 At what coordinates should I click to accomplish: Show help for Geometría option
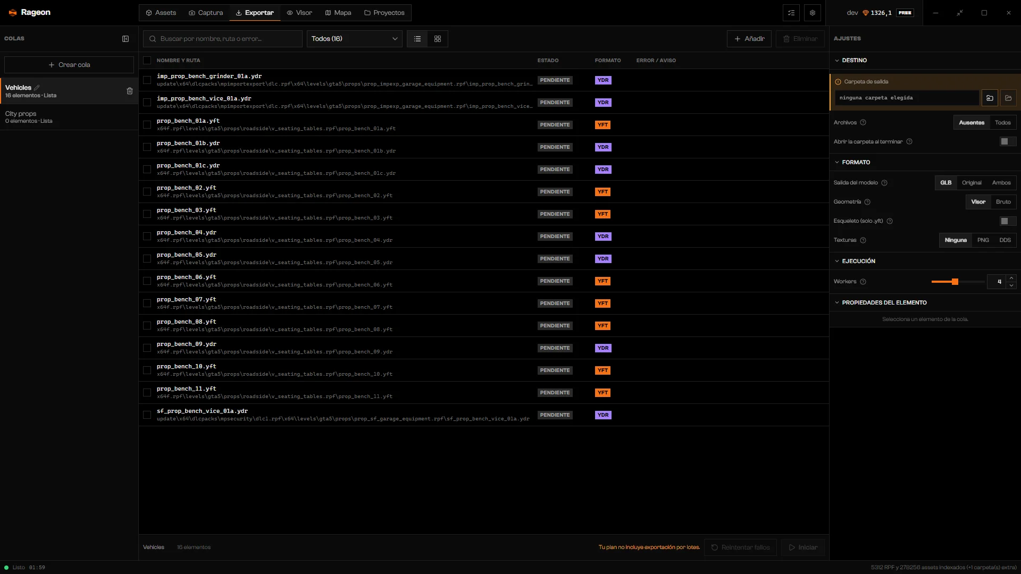[x=867, y=202]
